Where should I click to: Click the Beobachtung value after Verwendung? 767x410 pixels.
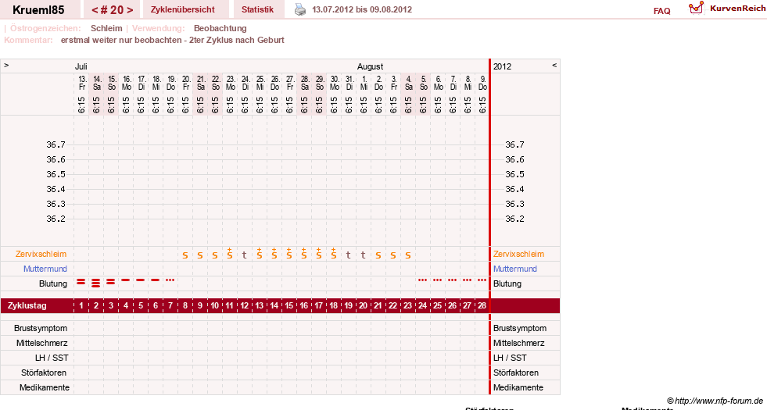220,28
